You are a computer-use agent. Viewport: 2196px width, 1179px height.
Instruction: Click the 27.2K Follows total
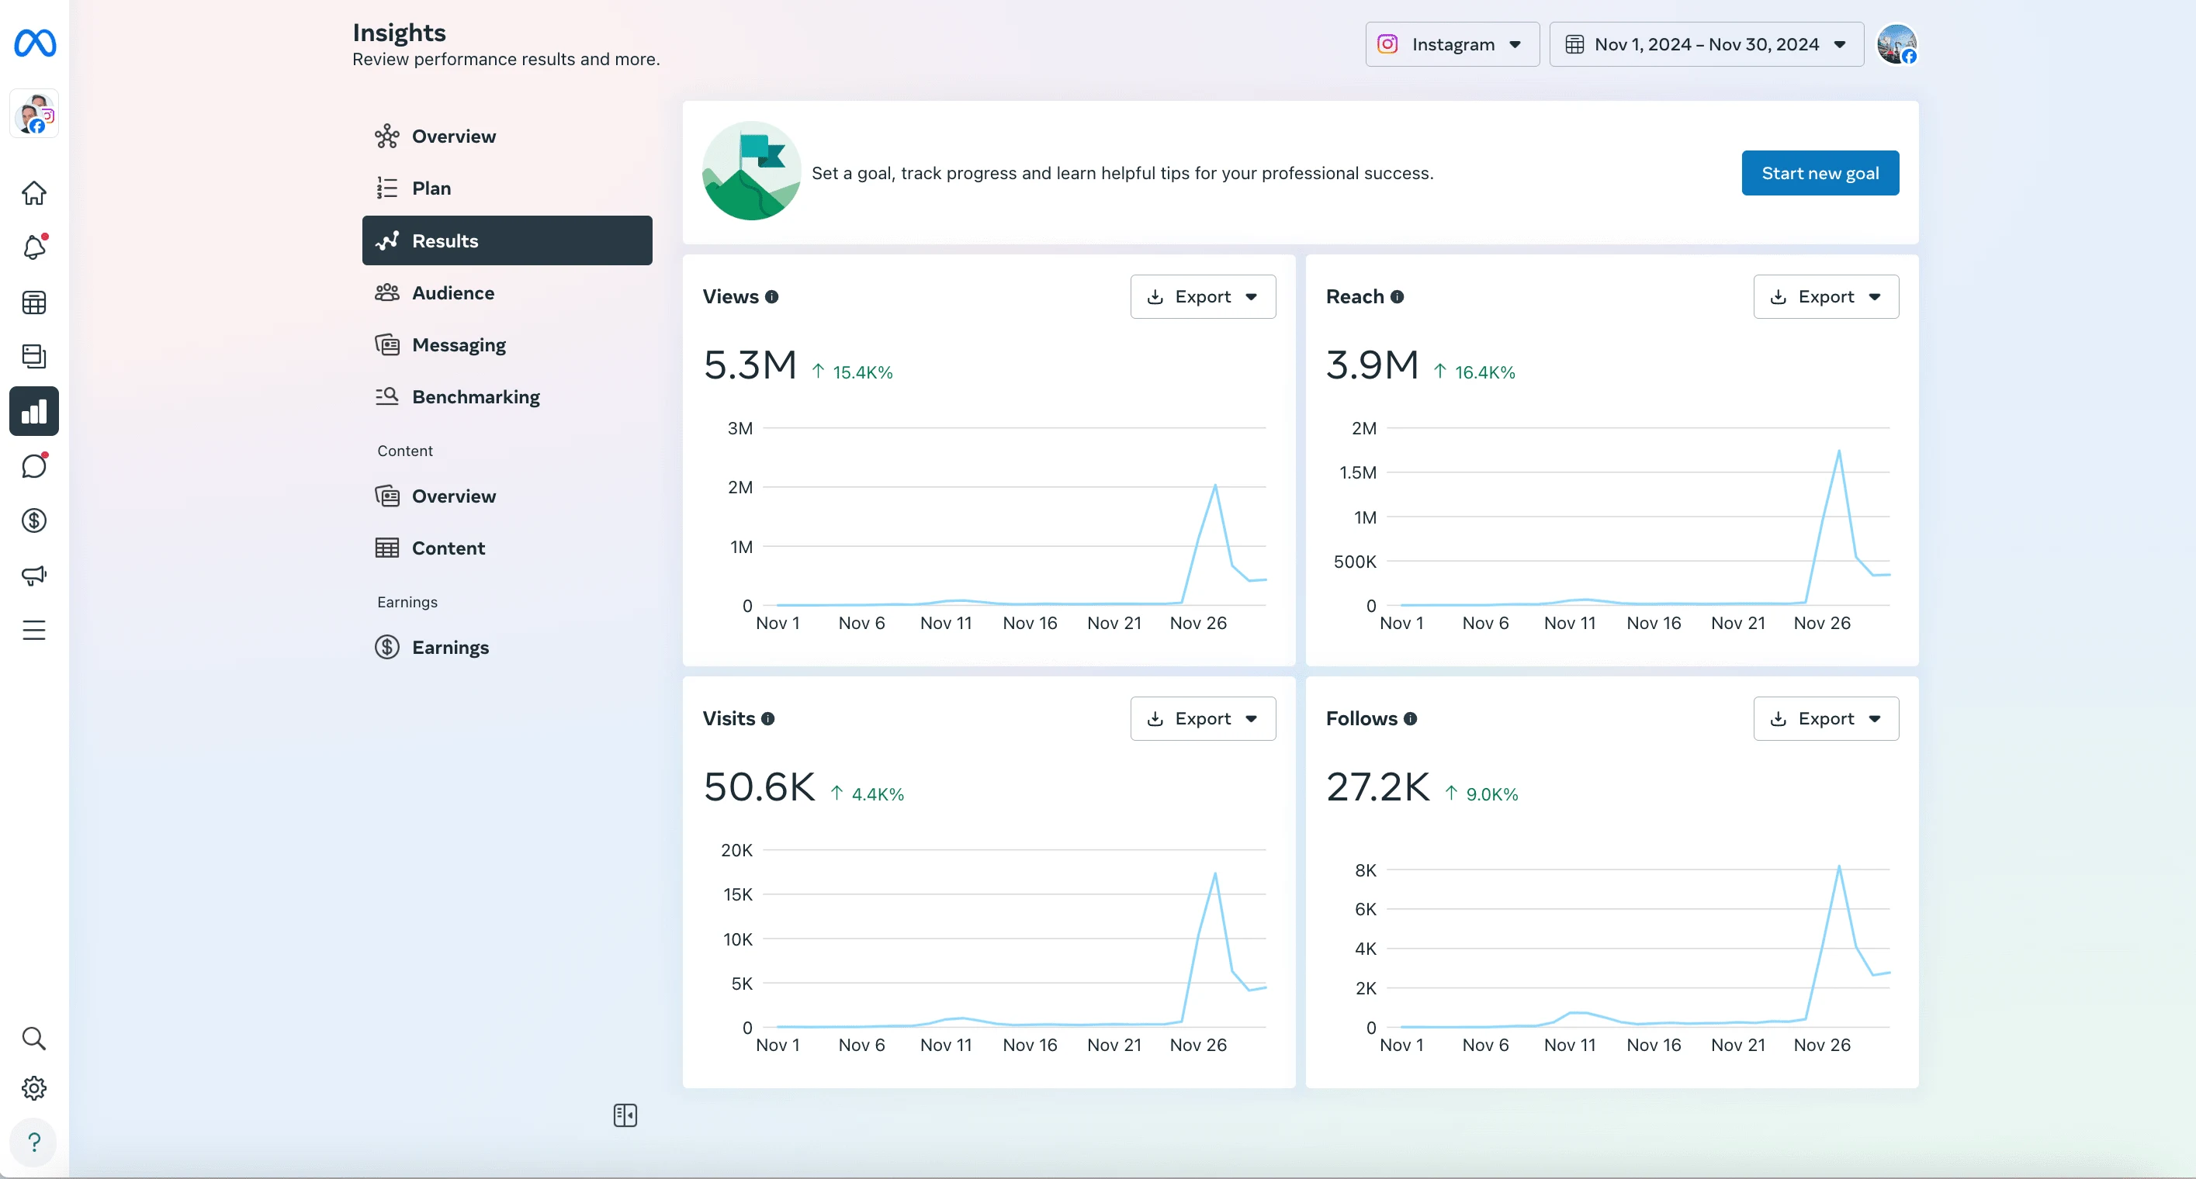click(1377, 787)
